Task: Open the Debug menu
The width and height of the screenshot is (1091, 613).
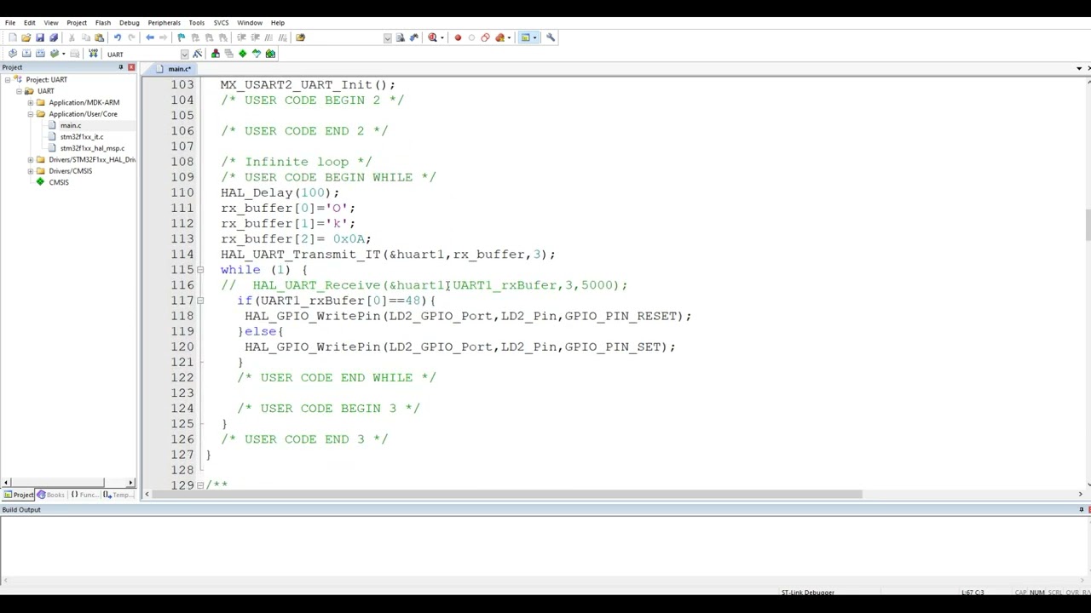Action: click(130, 23)
